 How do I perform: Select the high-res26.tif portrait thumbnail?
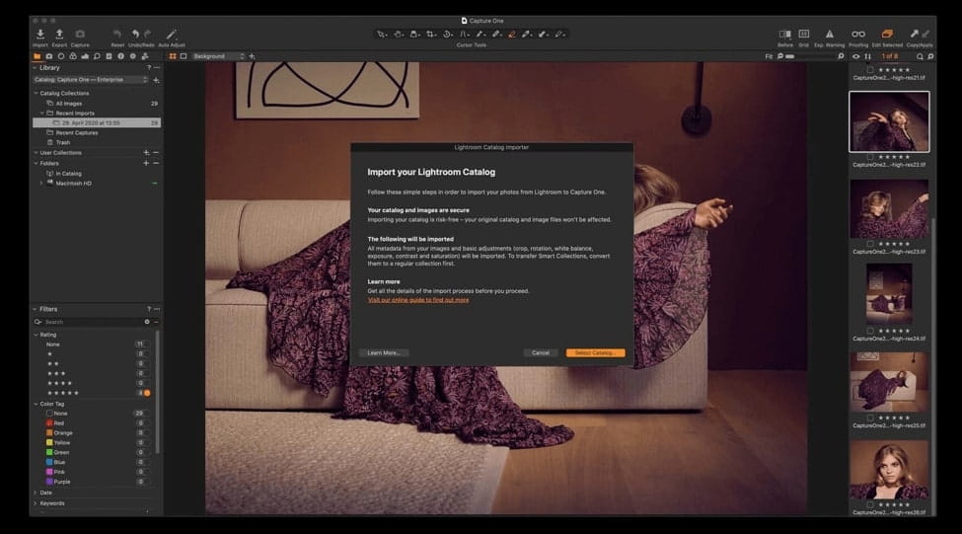(889, 470)
